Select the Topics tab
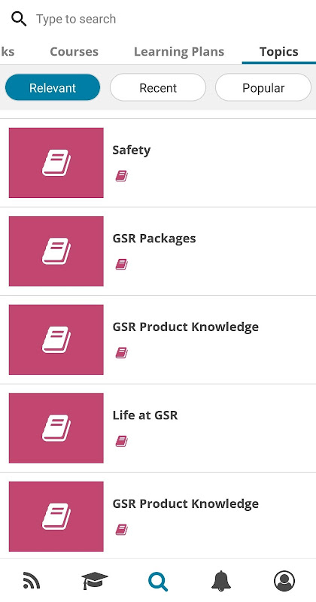Screen dimensions: 316x602 278,51
